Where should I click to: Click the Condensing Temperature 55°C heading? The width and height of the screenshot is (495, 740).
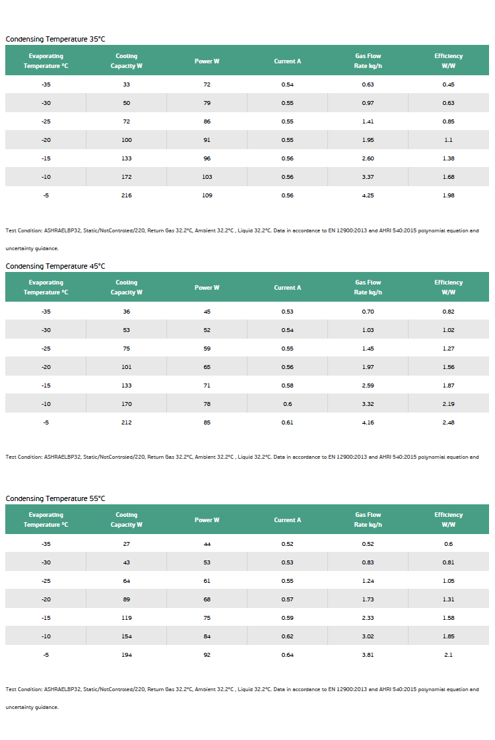coord(55,498)
